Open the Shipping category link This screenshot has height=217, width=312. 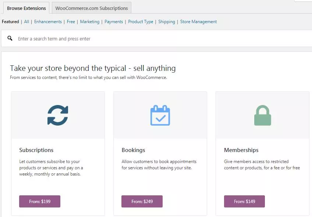167,22
